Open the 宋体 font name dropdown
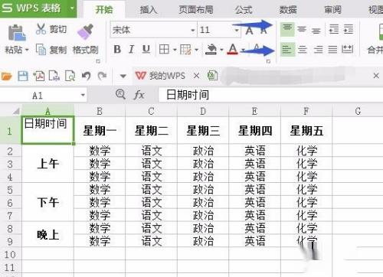Viewport: 383px width, 277px height. tap(193, 30)
